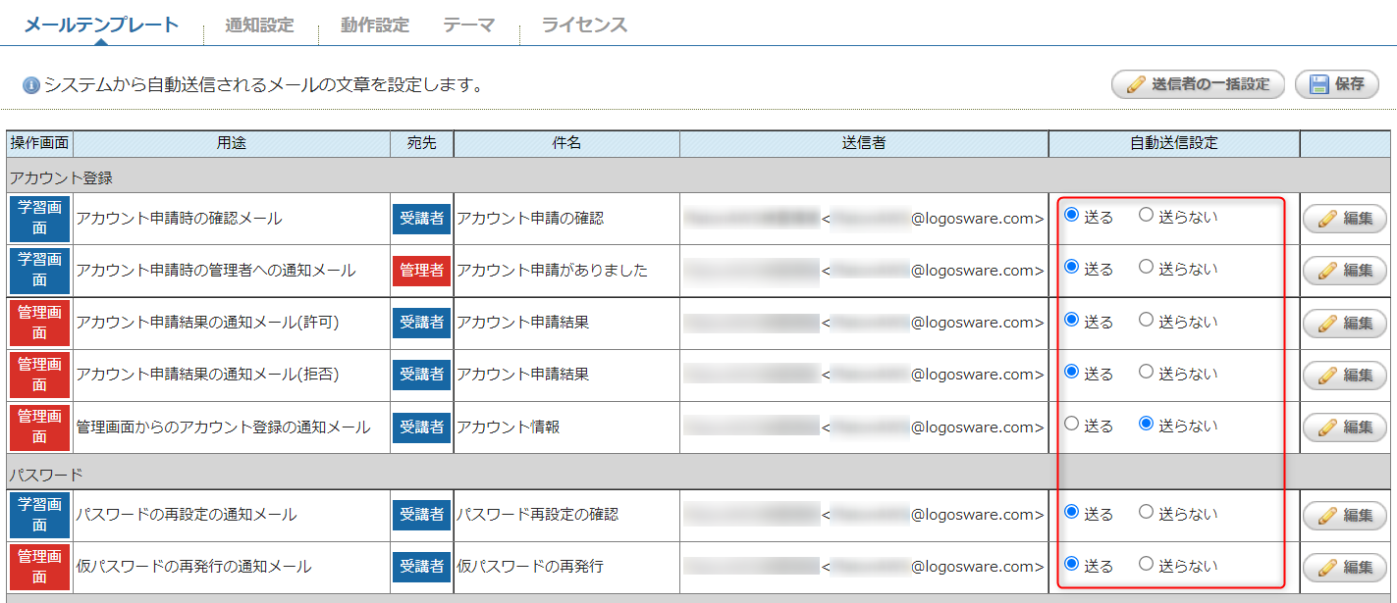Click the floppy disk 保存 icon
Image resolution: width=1397 pixels, height=603 pixels.
[x=1319, y=84]
